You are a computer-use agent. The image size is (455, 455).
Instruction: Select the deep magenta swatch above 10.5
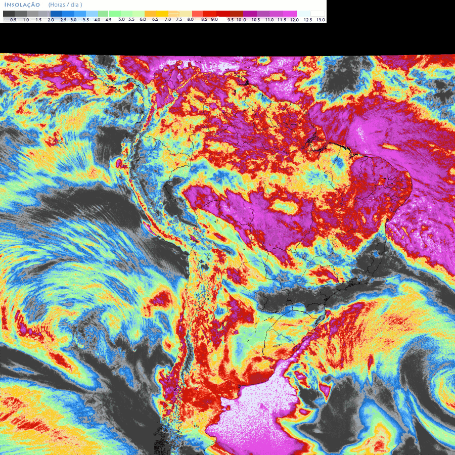(250, 14)
